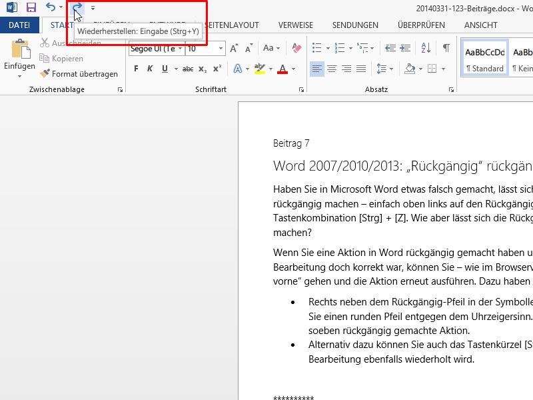
Task: Toggle underline (U) formatting
Action: point(165,69)
